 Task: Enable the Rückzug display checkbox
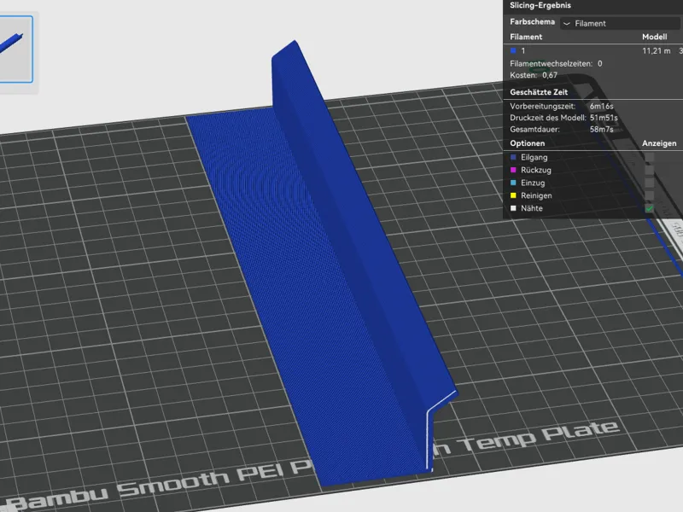pyautogui.click(x=649, y=170)
